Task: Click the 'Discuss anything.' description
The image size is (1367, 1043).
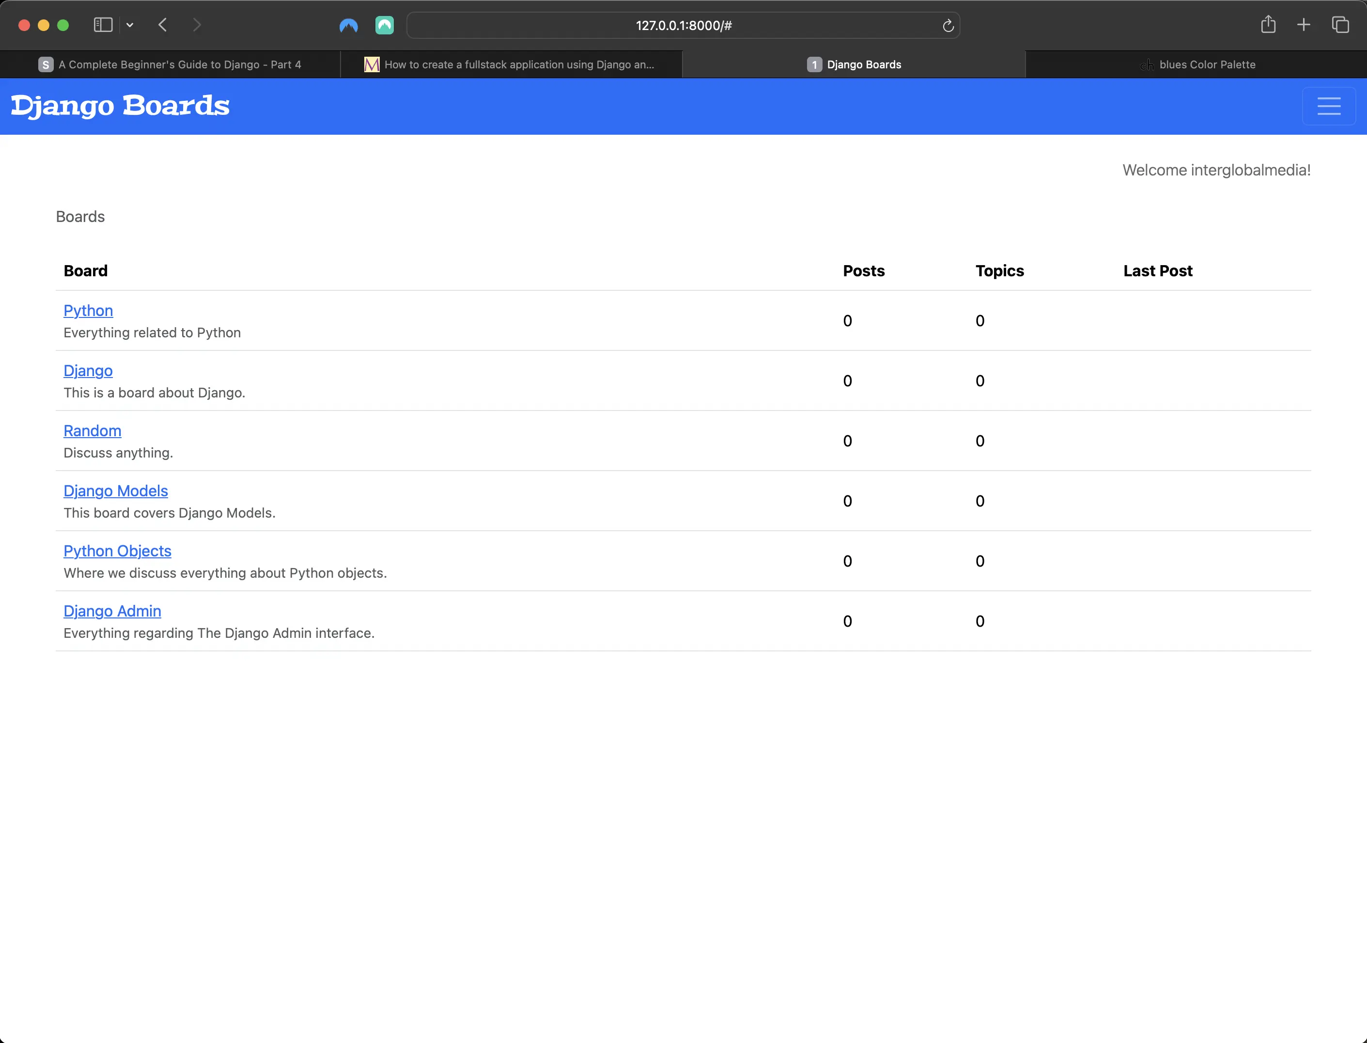Action: [x=118, y=453]
